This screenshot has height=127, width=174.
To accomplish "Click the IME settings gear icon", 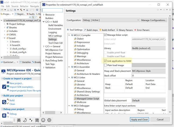I will (x=49, y=120).
